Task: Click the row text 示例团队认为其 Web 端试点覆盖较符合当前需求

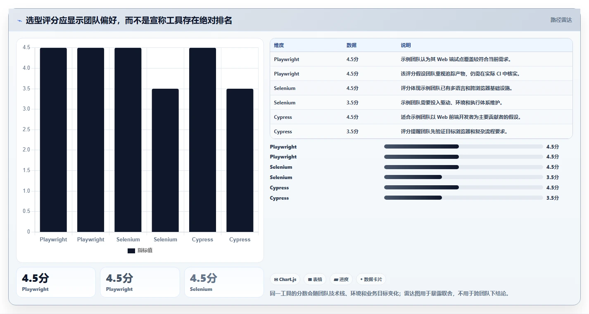Action: coord(456,59)
